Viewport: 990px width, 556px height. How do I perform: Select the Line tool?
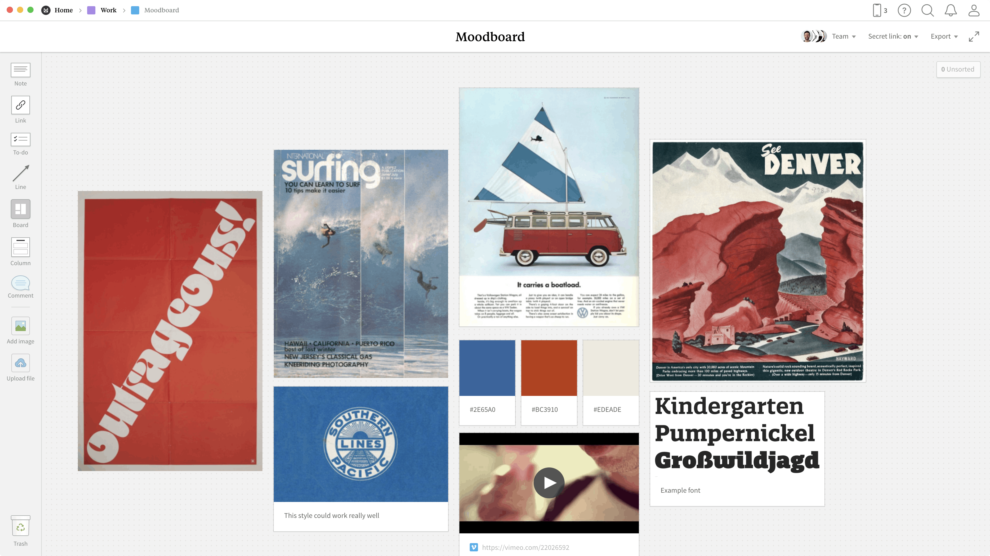[20, 177]
